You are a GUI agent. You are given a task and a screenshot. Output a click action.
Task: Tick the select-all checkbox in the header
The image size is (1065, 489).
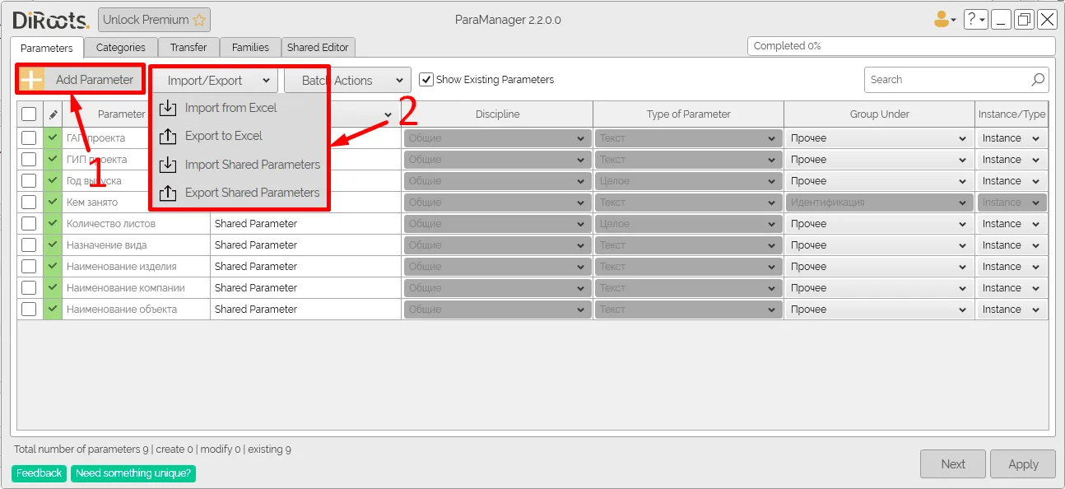pos(29,114)
